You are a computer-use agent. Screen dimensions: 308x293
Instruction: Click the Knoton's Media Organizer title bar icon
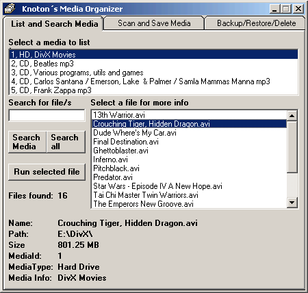pyautogui.click(x=10, y=9)
